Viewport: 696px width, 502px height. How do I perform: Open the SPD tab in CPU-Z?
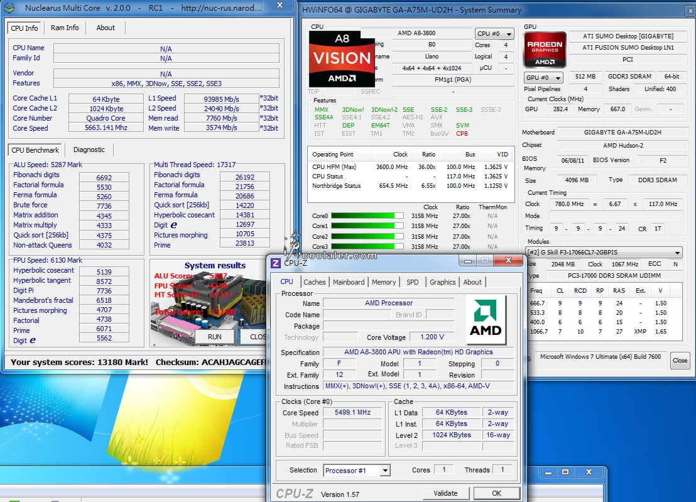412,282
